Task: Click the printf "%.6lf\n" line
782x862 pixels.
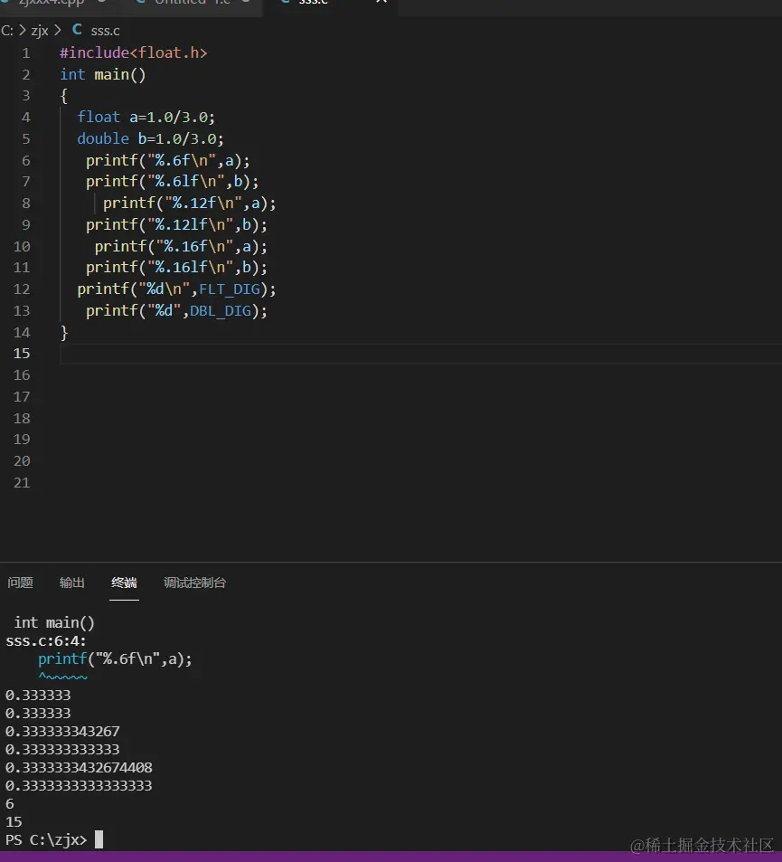Action: click(172, 182)
